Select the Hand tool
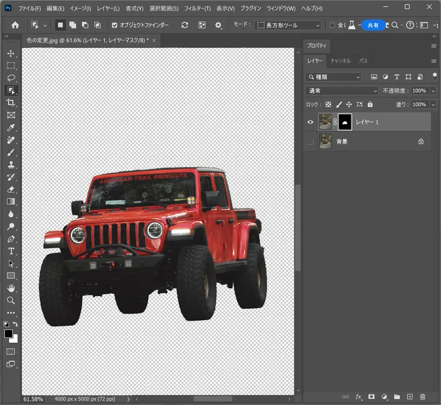This screenshot has height=405, width=441. pos(11,288)
